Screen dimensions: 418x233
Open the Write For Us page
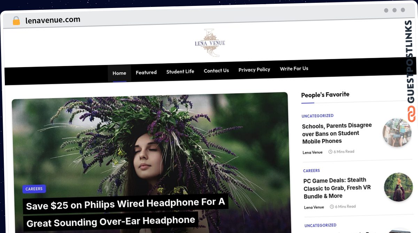pyautogui.click(x=294, y=69)
